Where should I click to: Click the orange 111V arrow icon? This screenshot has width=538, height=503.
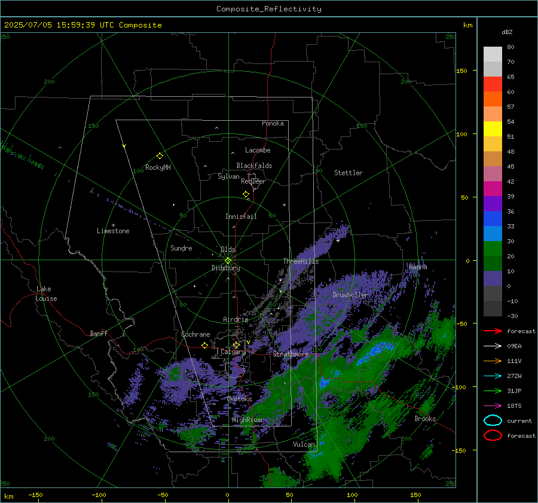pyautogui.click(x=493, y=361)
